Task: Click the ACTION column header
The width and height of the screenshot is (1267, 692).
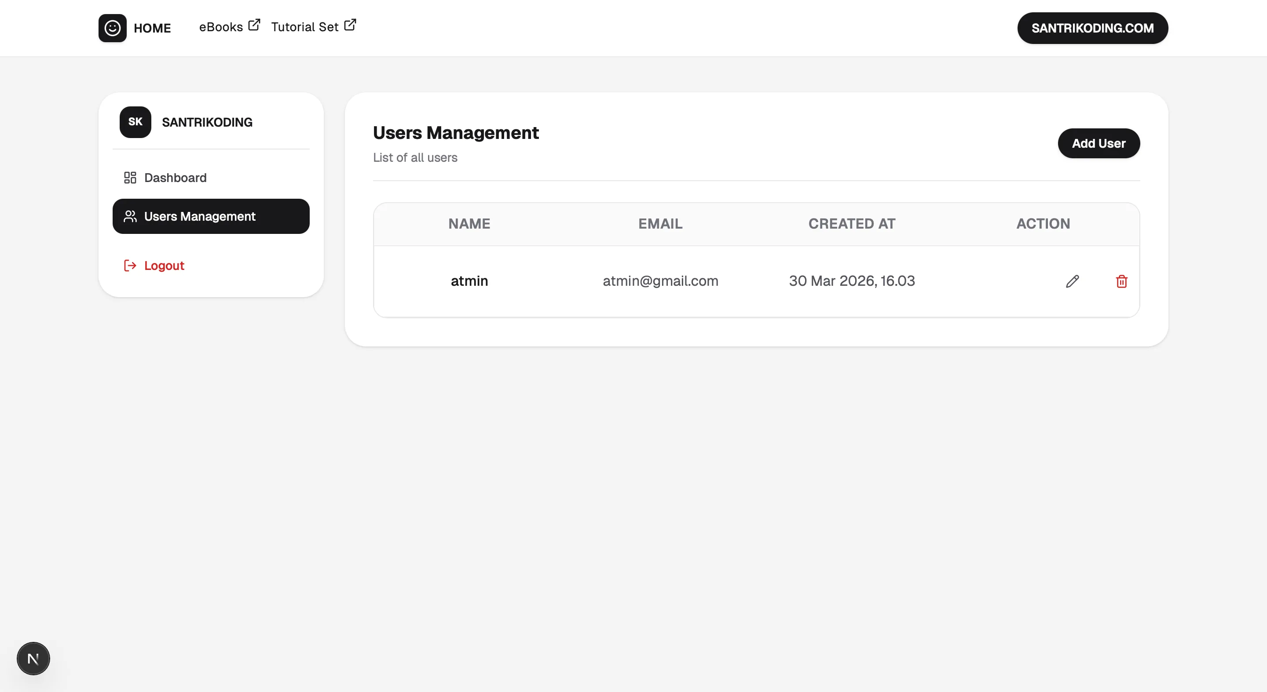Action: (x=1043, y=224)
